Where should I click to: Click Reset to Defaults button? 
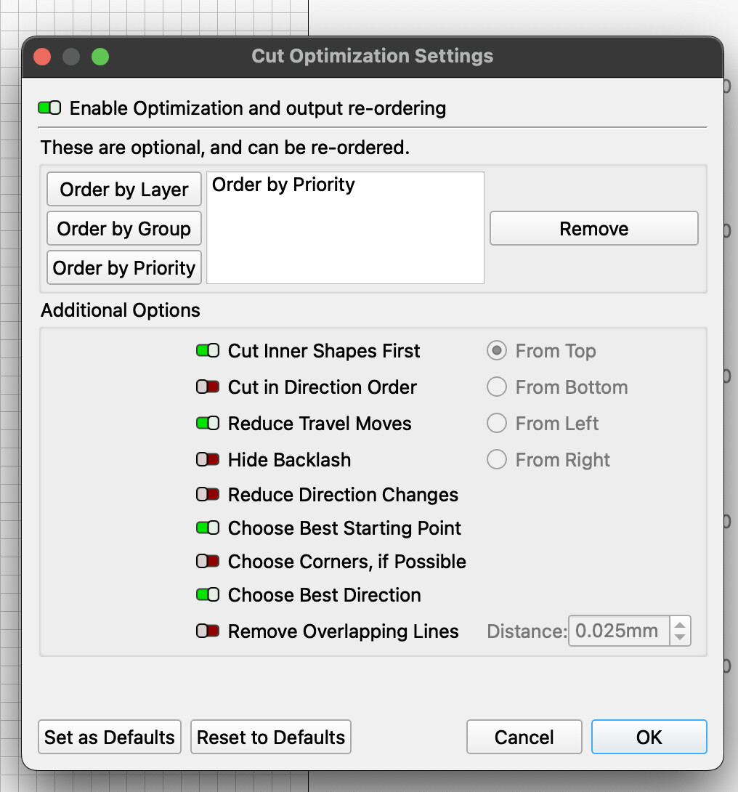coord(271,738)
